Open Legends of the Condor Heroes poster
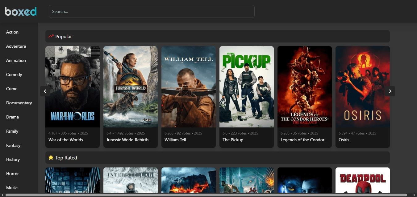The image size is (417, 197). 305,87
